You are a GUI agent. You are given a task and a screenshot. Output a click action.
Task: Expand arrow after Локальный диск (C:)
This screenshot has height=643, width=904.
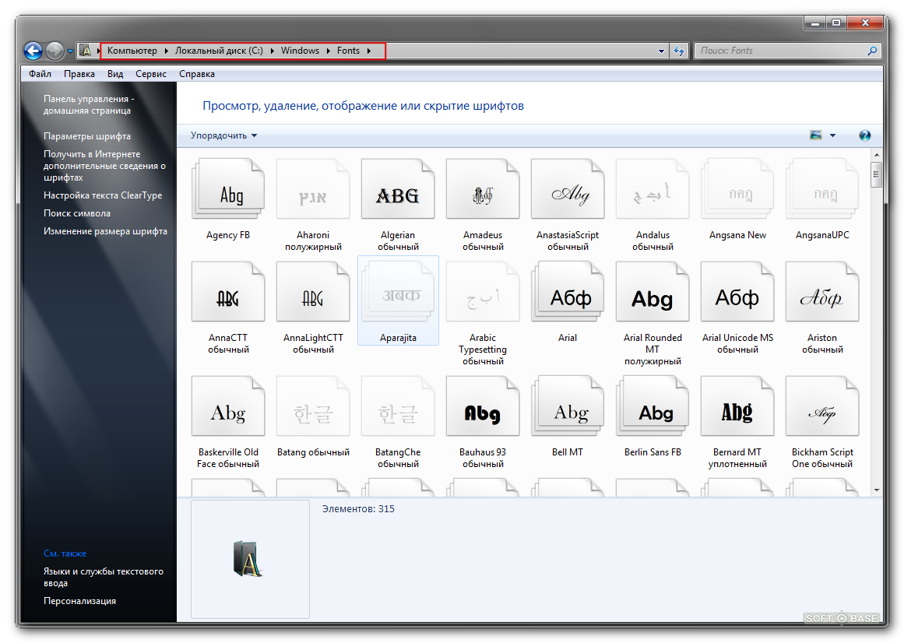[x=272, y=51]
